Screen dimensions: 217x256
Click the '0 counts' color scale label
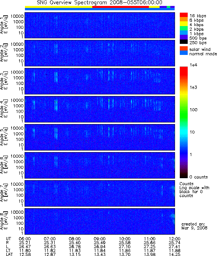[x=198, y=177]
